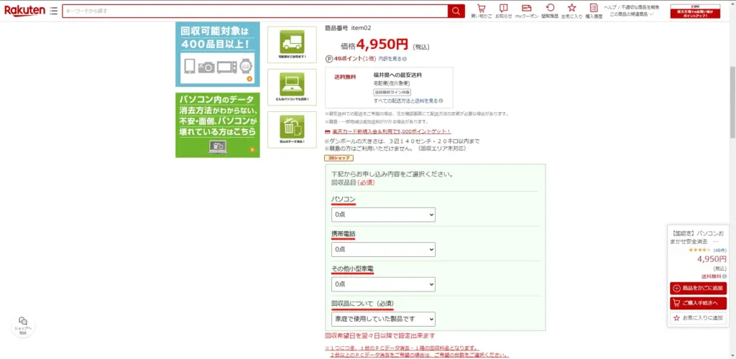Open すべての配送方法と送料を見る link
The width and height of the screenshot is (736, 359).
(x=407, y=101)
